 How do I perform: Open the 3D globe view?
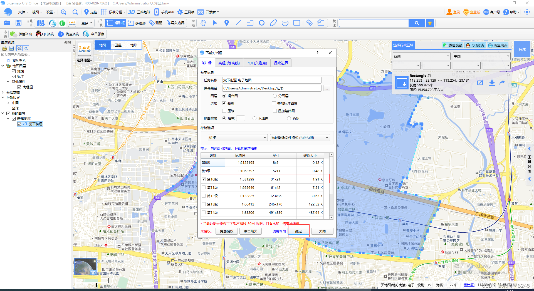[x=139, y=12]
